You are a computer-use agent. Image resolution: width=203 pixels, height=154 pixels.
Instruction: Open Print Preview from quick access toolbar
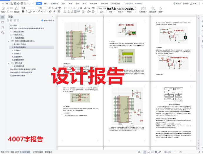[22, 4]
